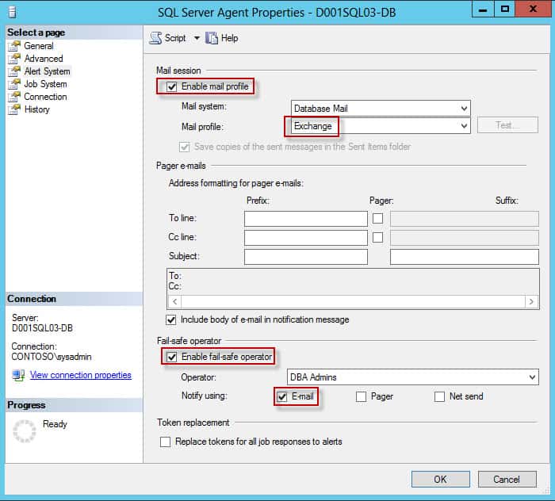Click the Cancel button
This screenshot has width=555, height=501.
507,480
